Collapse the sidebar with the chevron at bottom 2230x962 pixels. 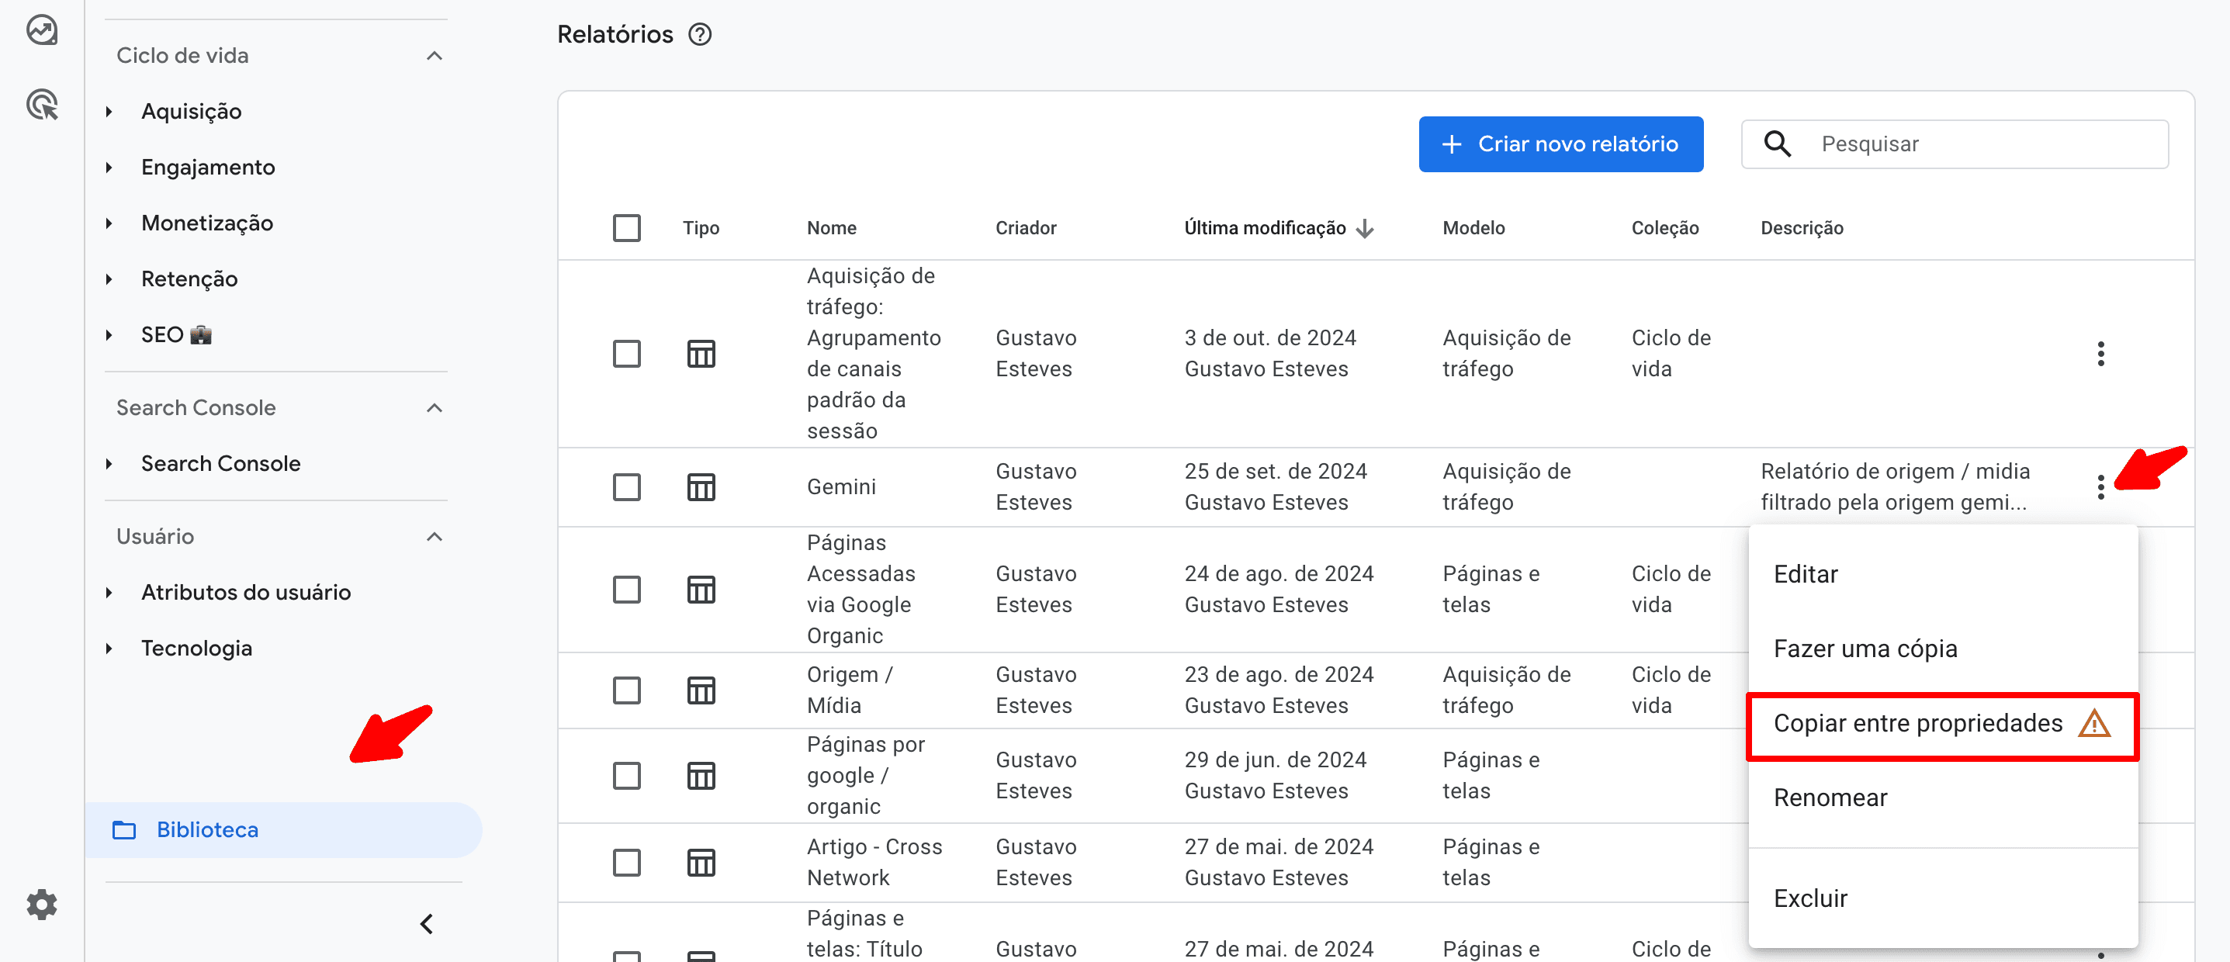(x=426, y=923)
